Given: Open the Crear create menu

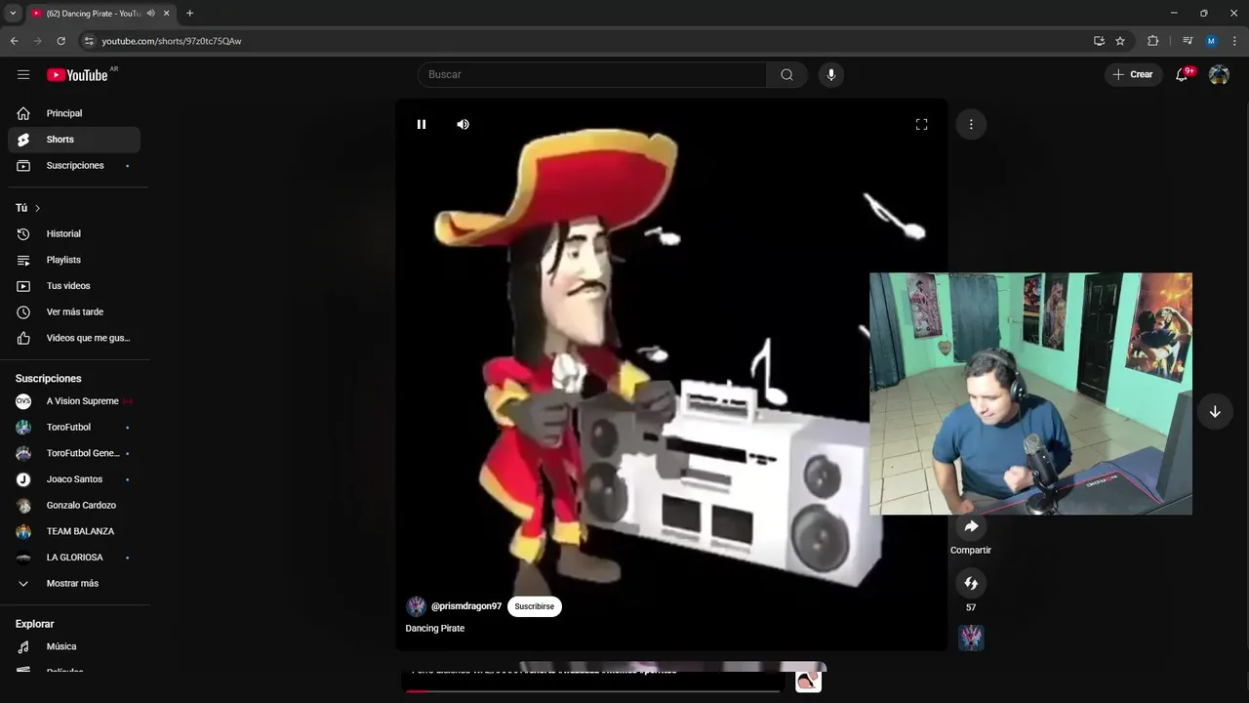Looking at the screenshot, I should click(x=1133, y=74).
